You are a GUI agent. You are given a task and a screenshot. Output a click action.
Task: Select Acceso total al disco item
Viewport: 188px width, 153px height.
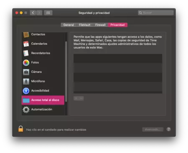pos(43,100)
